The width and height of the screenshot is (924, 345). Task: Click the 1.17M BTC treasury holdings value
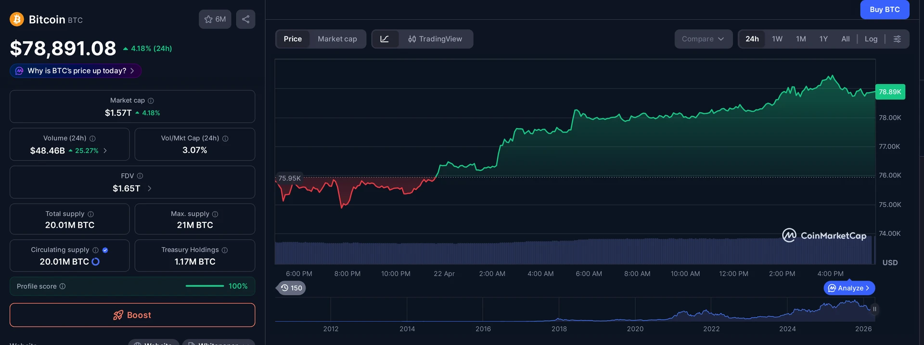pyautogui.click(x=195, y=262)
